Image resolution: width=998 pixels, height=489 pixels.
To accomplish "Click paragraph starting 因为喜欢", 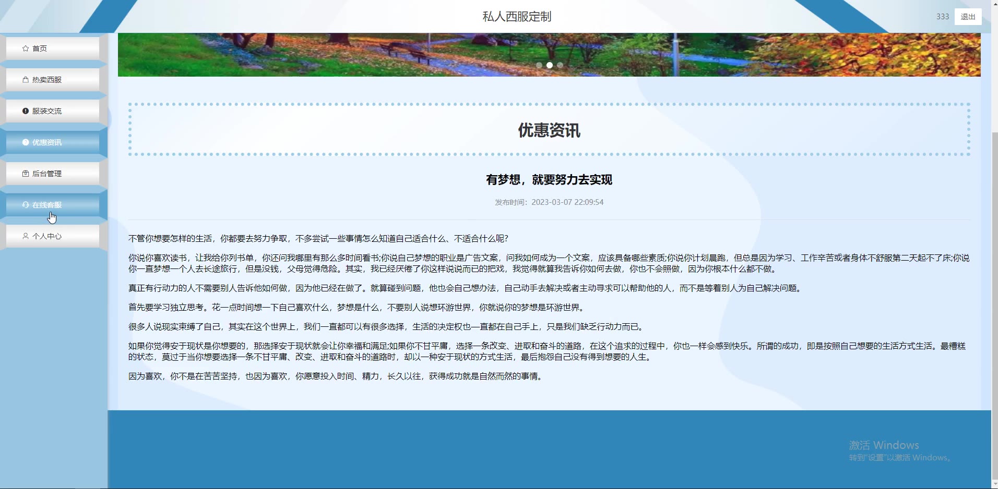I will [337, 376].
